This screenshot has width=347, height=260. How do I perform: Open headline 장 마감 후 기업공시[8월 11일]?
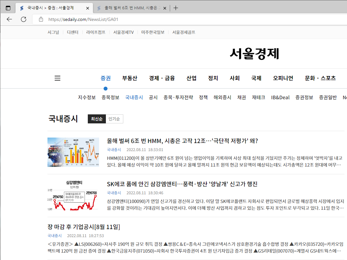(x=84, y=226)
